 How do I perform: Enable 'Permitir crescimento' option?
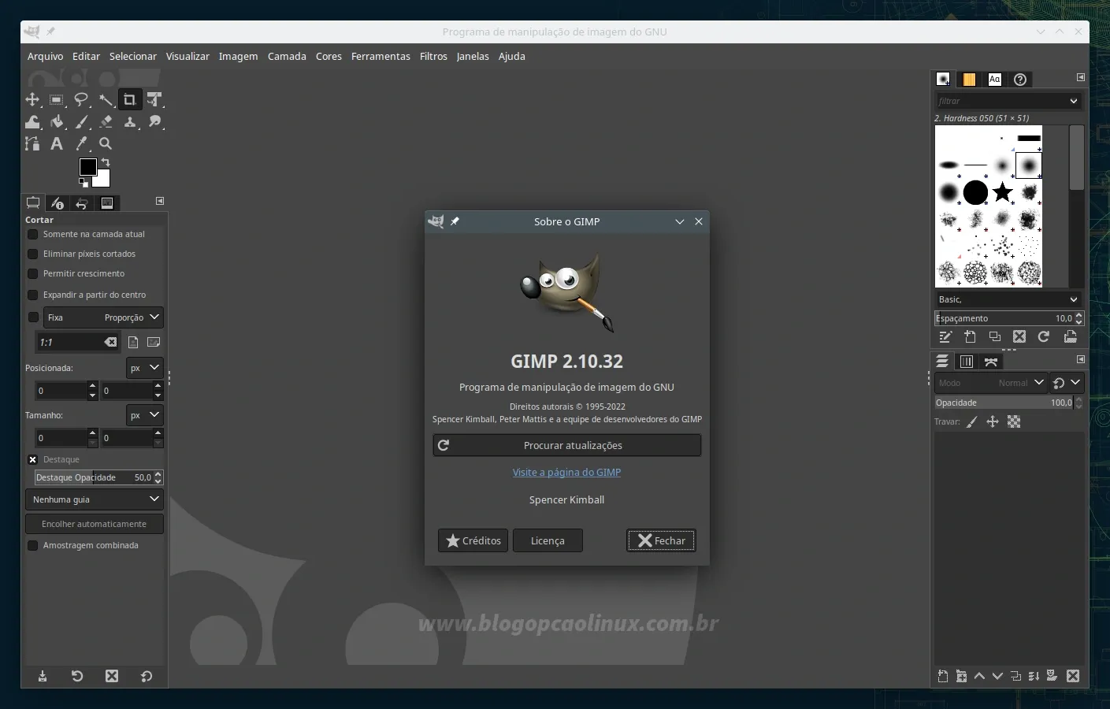click(33, 273)
